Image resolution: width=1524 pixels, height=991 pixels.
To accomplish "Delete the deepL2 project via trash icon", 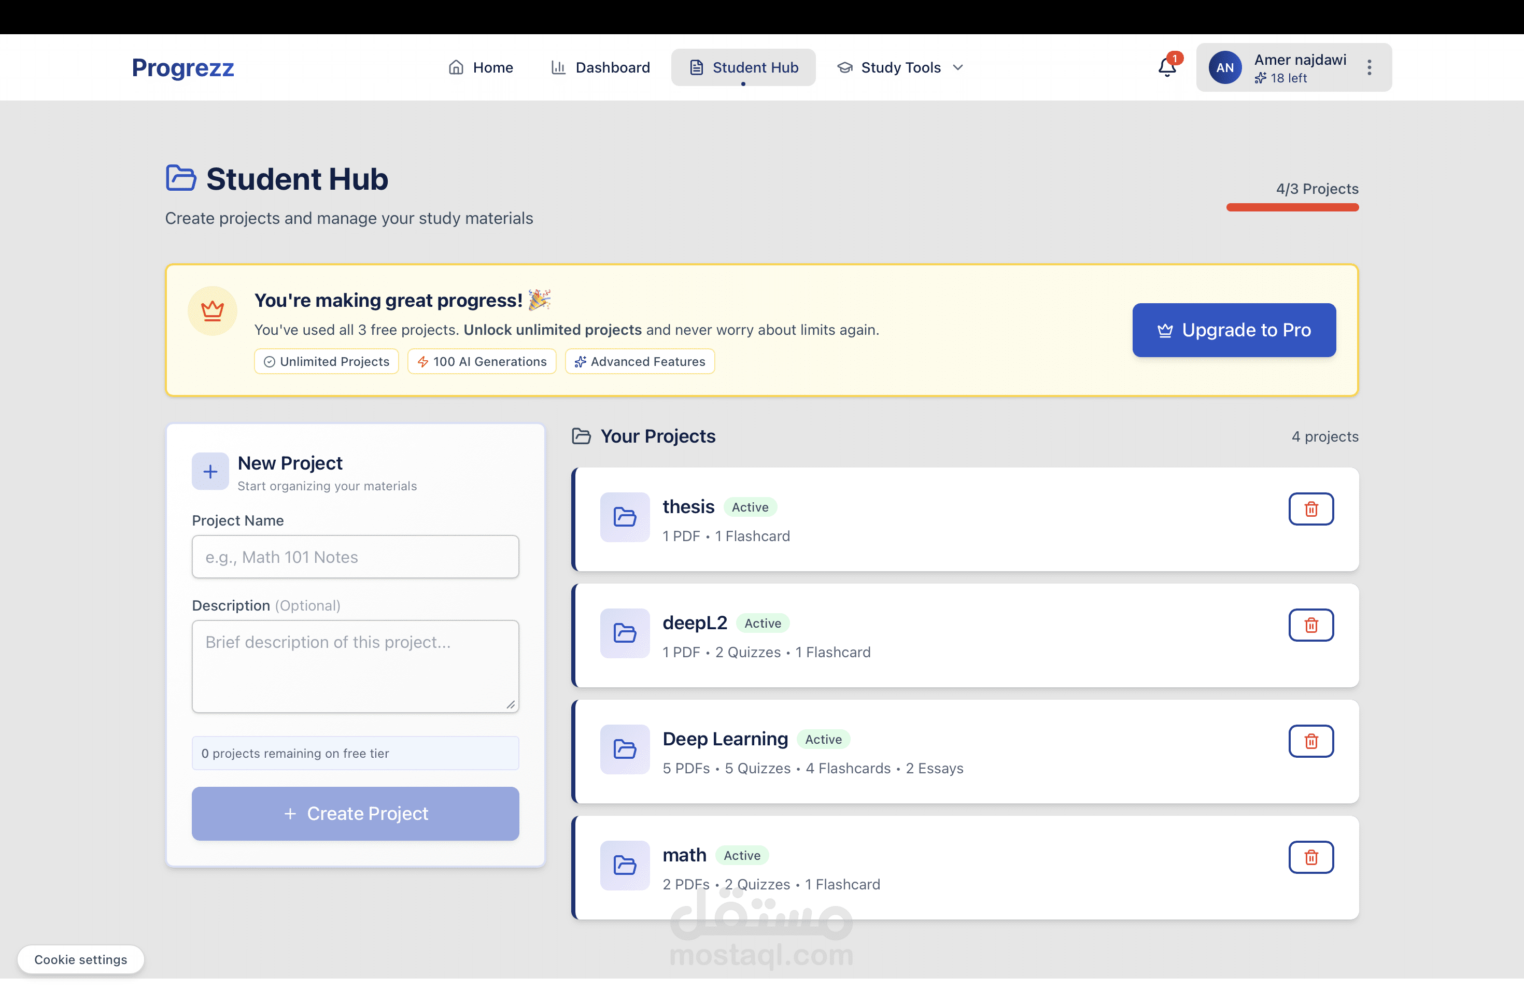I will tap(1311, 625).
